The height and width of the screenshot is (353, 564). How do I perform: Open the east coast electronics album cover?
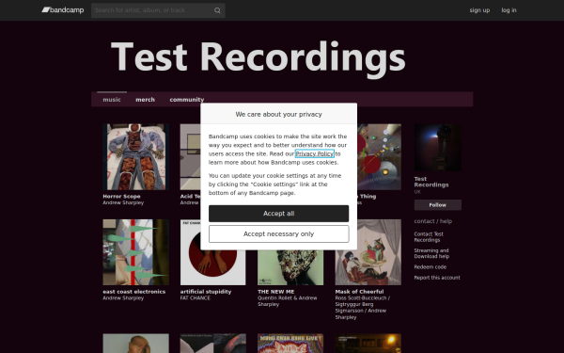[x=135, y=252]
